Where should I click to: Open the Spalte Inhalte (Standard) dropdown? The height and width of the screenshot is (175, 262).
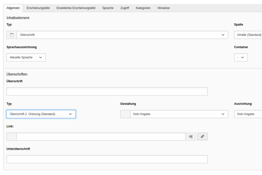(x=248, y=35)
